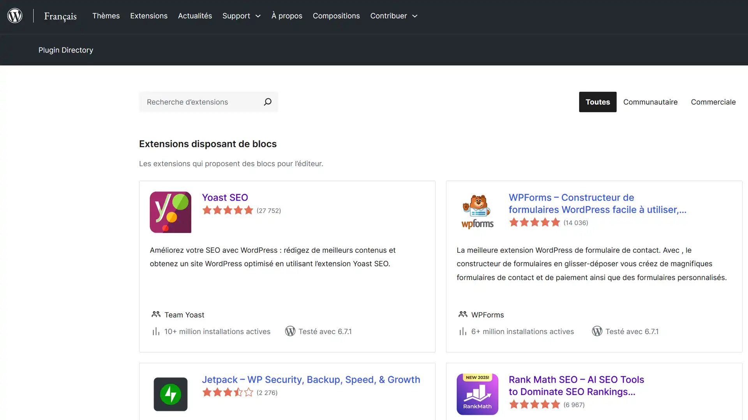The width and height of the screenshot is (748, 420).
Task: Click the (14 036) review count
Action: [x=575, y=222]
